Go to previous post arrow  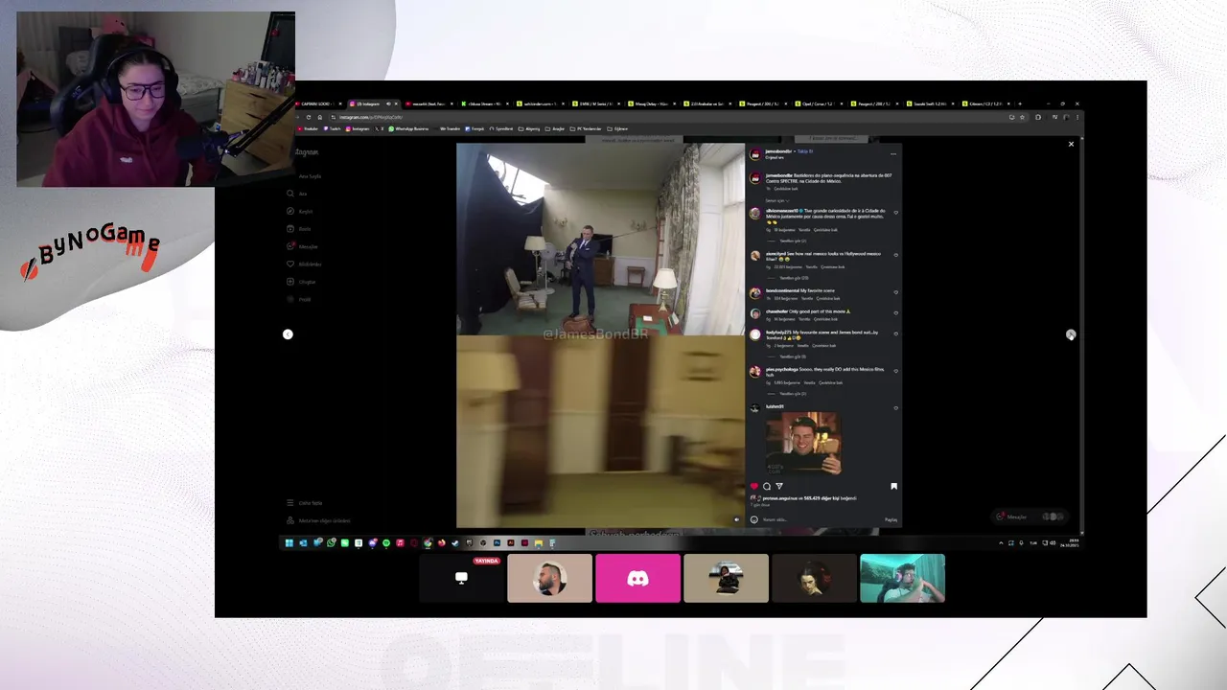pos(288,333)
